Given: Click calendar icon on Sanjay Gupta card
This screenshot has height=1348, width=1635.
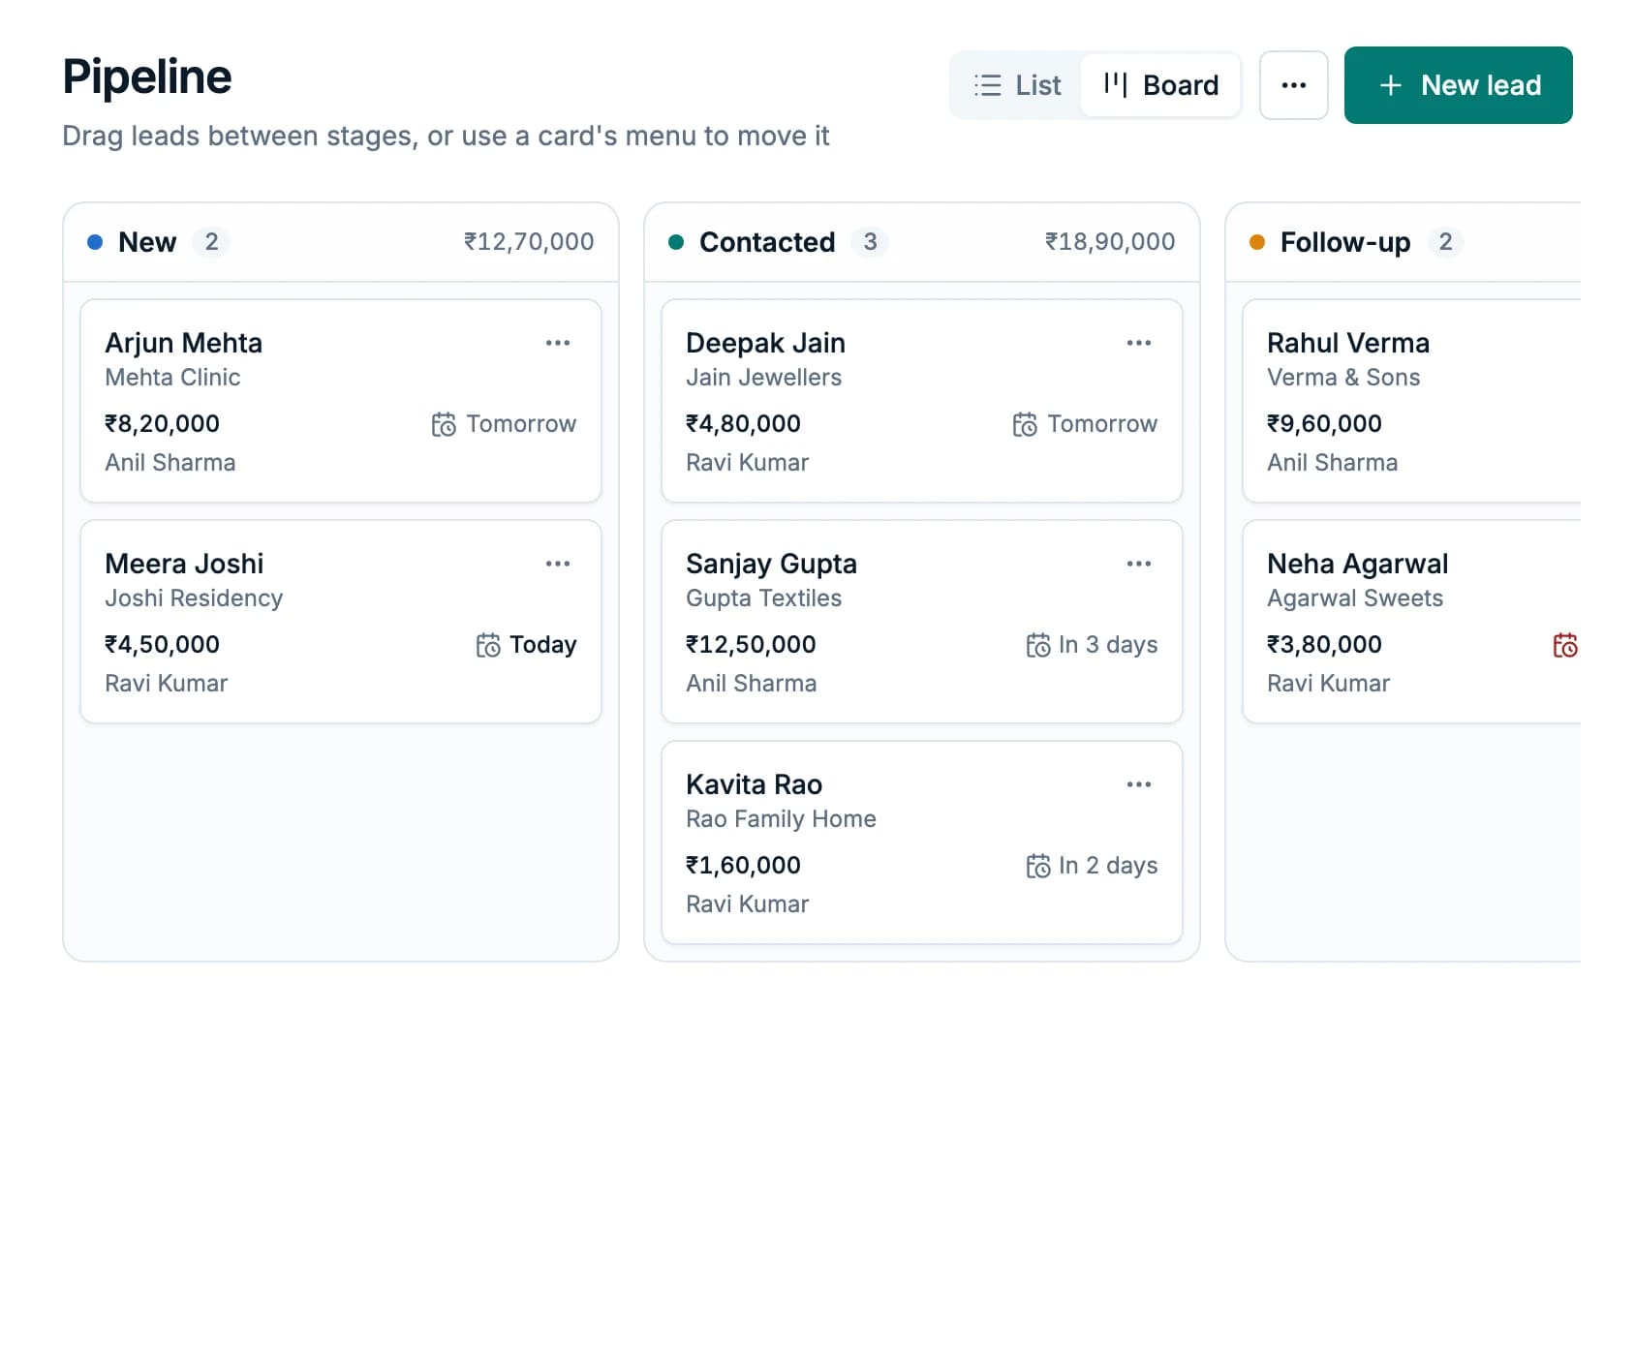Looking at the screenshot, I should click(x=1037, y=645).
